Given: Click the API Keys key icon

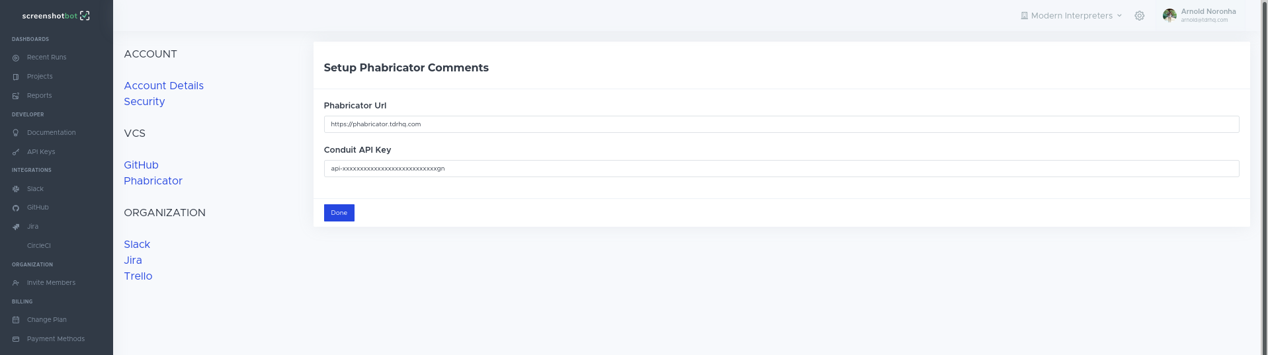Looking at the screenshot, I should (x=16, y=152).
